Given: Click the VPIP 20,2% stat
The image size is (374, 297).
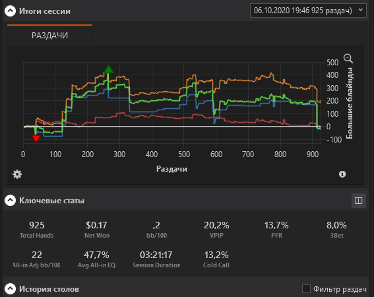Looking at the screenshot, I should click(216, 230).
